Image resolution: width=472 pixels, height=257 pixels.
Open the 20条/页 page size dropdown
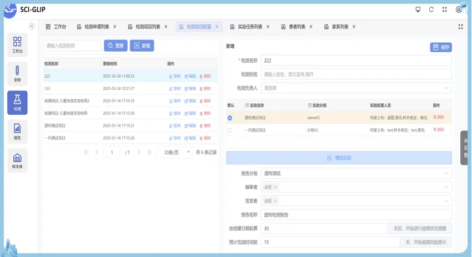(174, 152)
